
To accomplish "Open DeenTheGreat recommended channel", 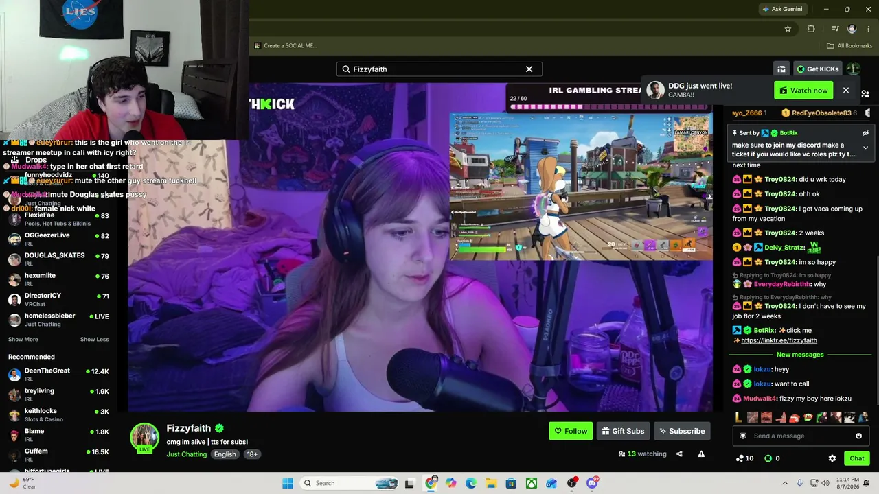I will [x=58, y=375].
